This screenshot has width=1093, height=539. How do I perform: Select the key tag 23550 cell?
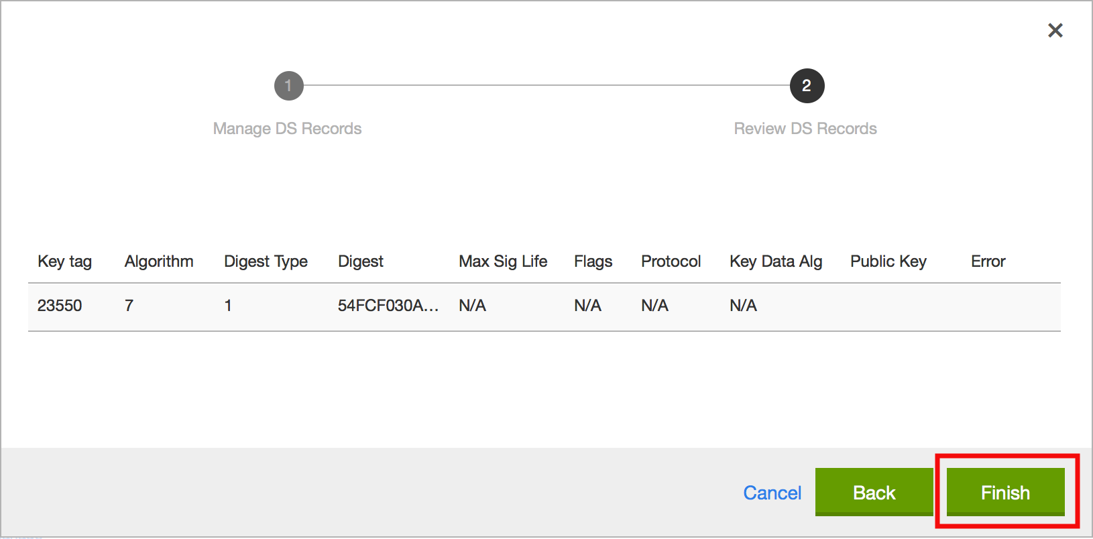(60, 306)
